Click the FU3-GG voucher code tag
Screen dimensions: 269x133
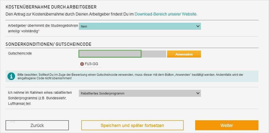tap(92, 64)
